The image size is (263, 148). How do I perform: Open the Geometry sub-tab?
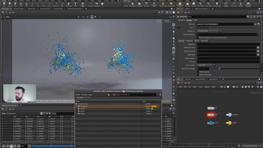pyautogui.click(x=204, y=41)
